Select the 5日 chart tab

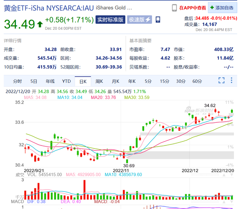click(x=34, y=81)
